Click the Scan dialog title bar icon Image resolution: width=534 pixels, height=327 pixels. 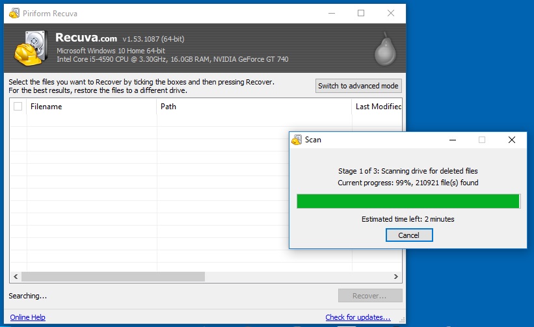click(x=297, y=140)
